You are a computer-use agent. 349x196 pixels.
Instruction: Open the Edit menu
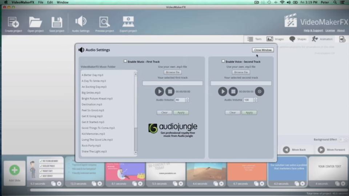[x=50, y=2]
